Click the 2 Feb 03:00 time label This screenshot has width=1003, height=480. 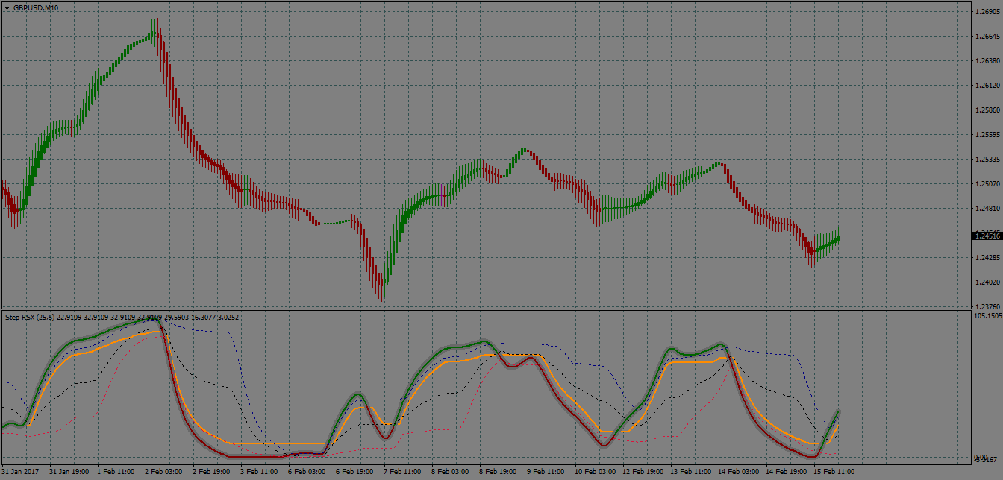[163, 472]
